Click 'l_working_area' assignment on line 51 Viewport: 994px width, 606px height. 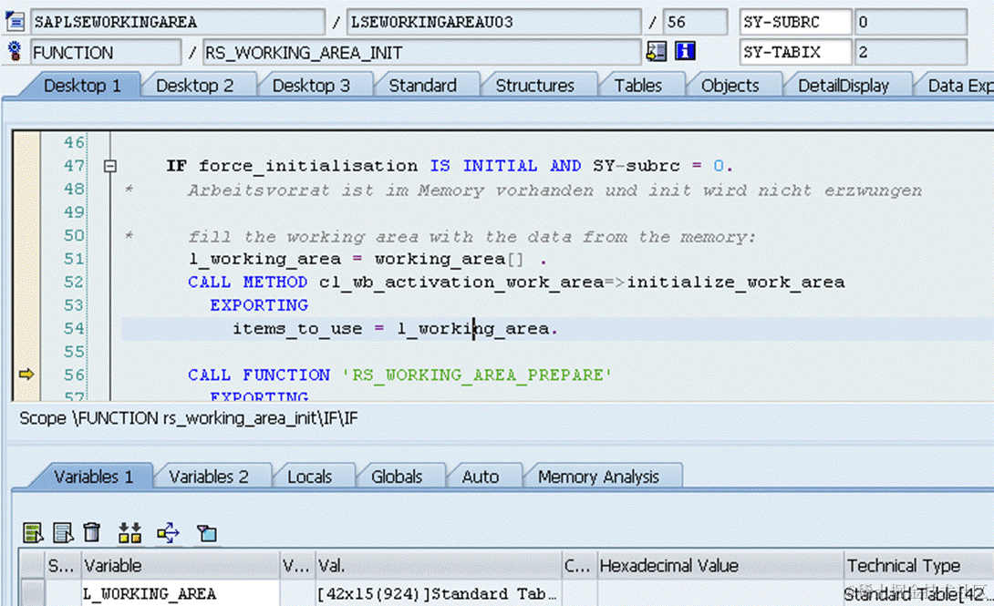pos(265,260)
